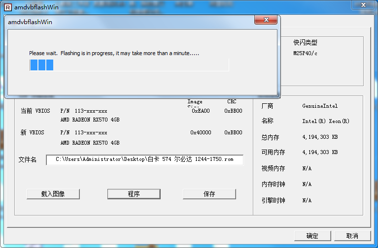Click the GenuineIntel vendor value
Viewport: 378px width, 248px height.
pyautogui.click(x=320, y=106)
